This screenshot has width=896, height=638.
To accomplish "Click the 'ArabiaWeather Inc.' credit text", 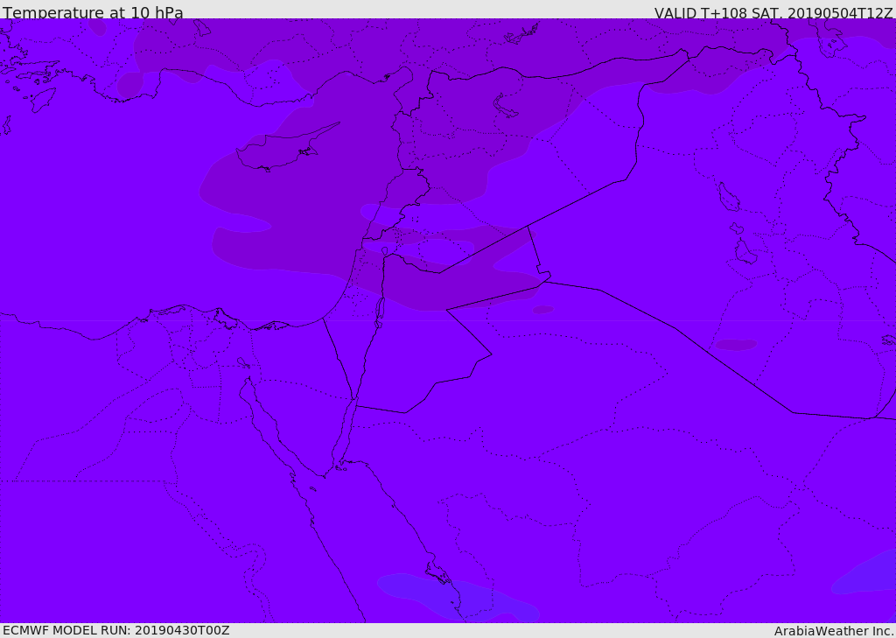I will click(834, 631).
